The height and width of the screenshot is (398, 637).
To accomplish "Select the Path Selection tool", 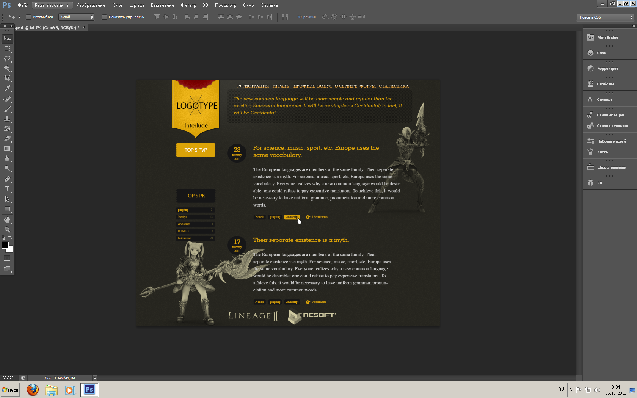I will point(7,199).
